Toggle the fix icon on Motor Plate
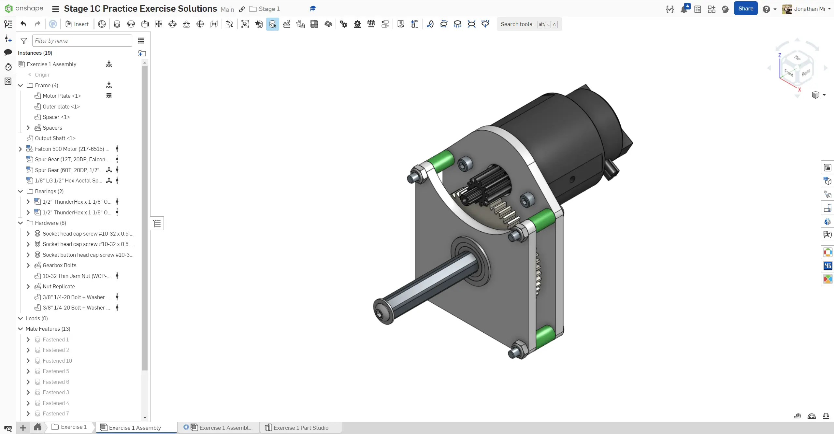The width and height of the screenshot is (834, 434). pos(109,96)
